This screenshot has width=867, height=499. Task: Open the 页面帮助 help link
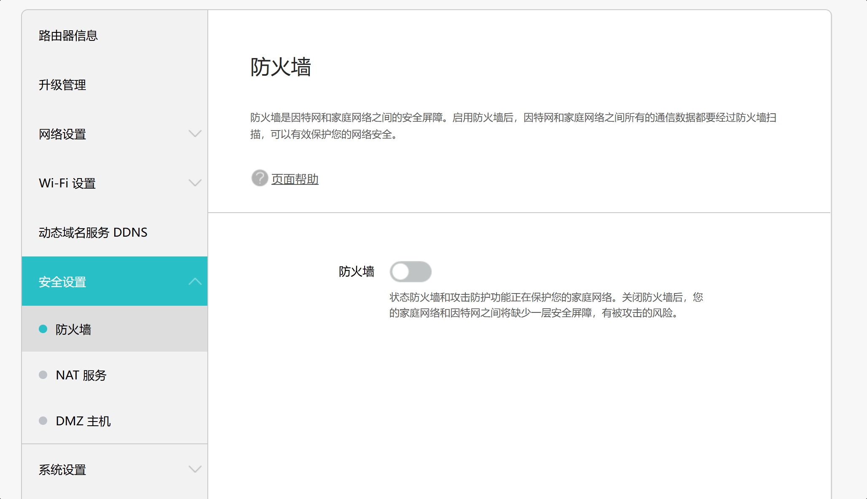point(295,179)
